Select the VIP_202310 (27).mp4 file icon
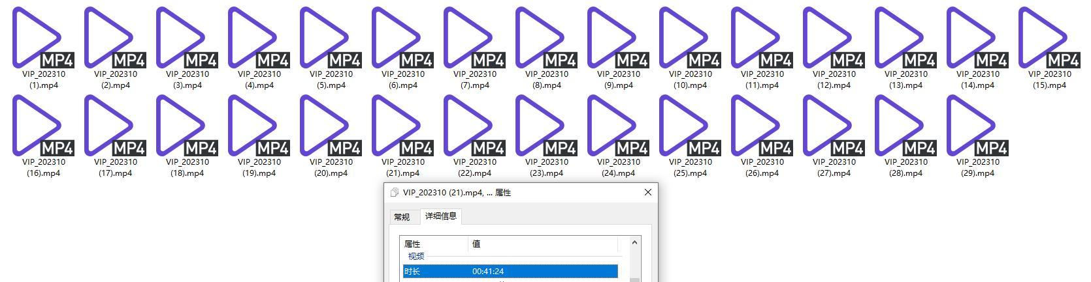This screenshot has height=282, width=1091. pyautogui.click(x=834, y=126)
